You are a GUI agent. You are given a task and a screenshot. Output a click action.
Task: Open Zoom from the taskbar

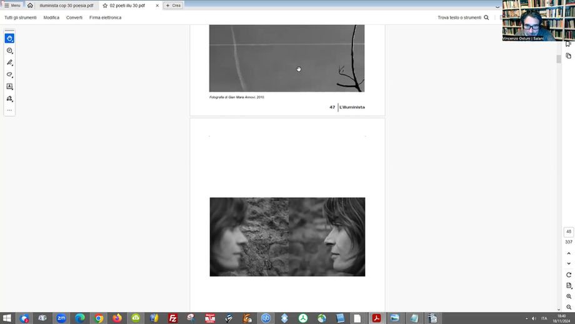pos(61,318)
